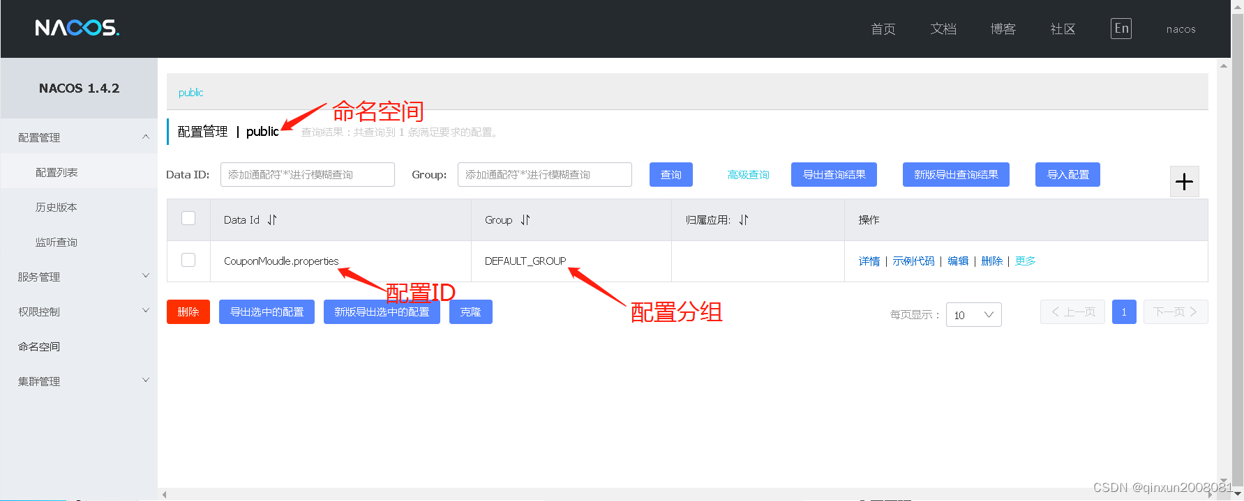Click 新版导出查询结果 button
This screenshot has height=501, width=1244.
pyautogui.click(x=956, y=175)
